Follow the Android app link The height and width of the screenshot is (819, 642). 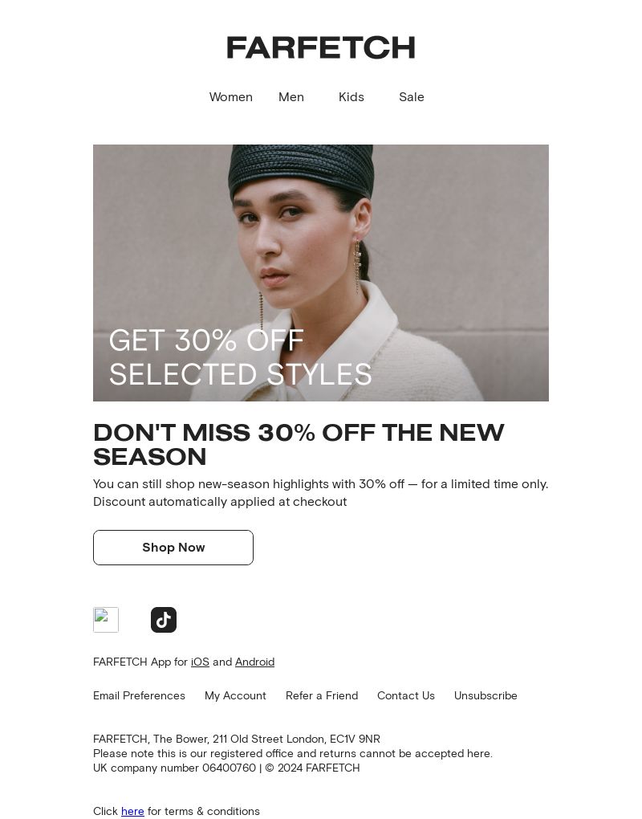254,662
